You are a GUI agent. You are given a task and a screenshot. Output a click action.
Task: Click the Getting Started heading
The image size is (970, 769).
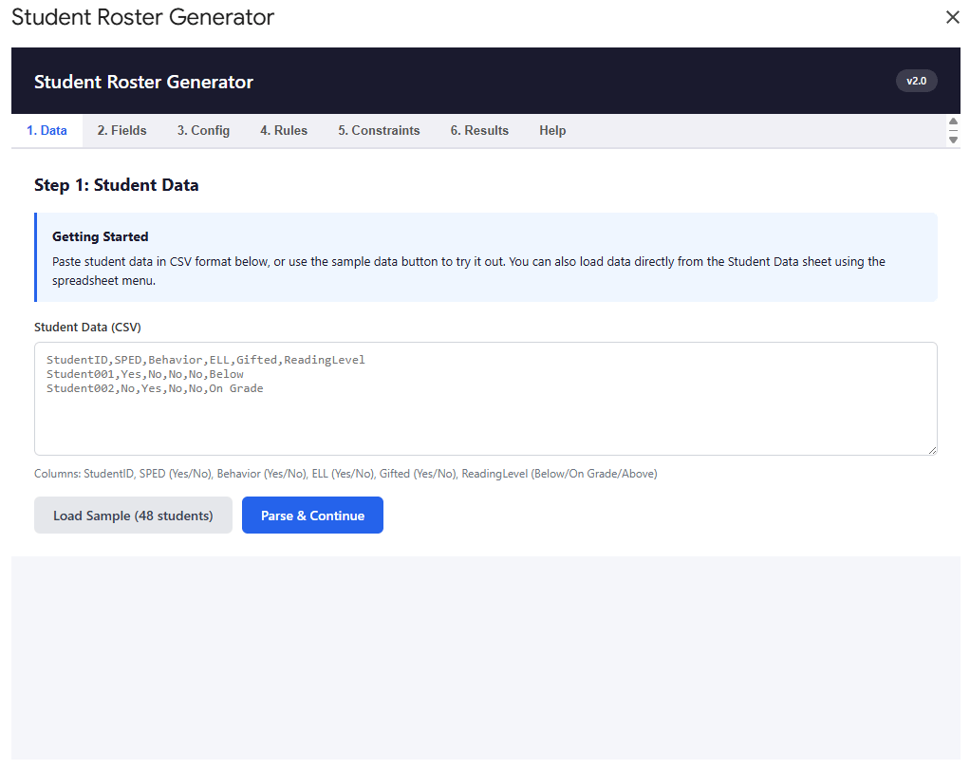pyautogui.click(x=100, y=236)
